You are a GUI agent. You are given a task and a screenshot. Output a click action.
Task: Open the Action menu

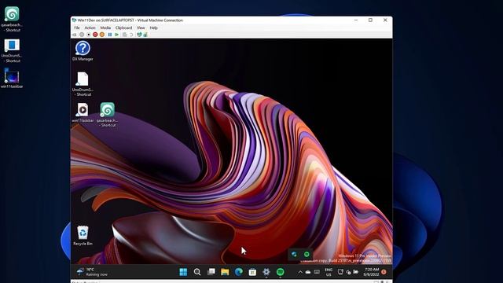pos(90,28)
